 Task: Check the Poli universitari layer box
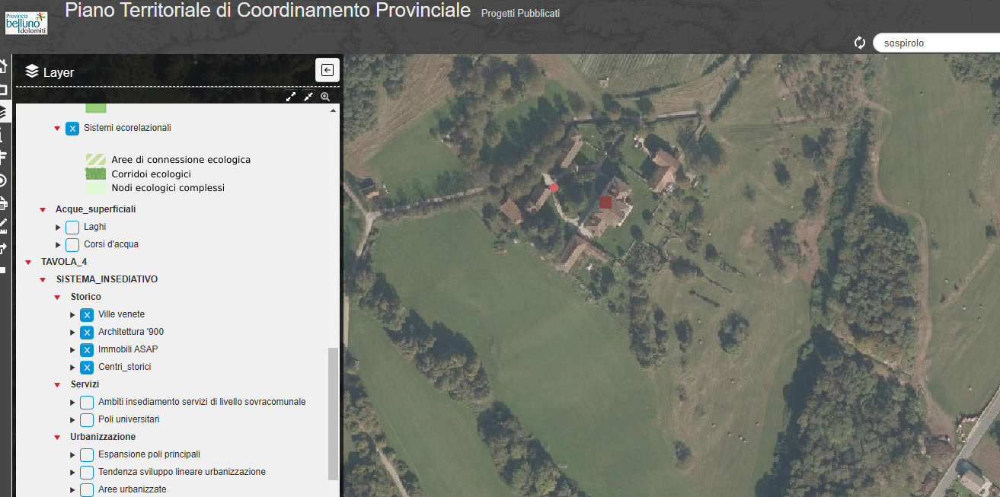87,420
